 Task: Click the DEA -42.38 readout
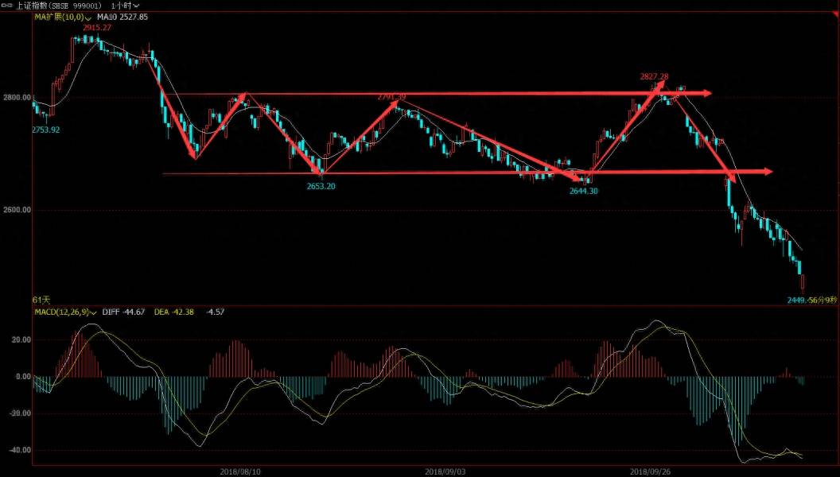173,312
